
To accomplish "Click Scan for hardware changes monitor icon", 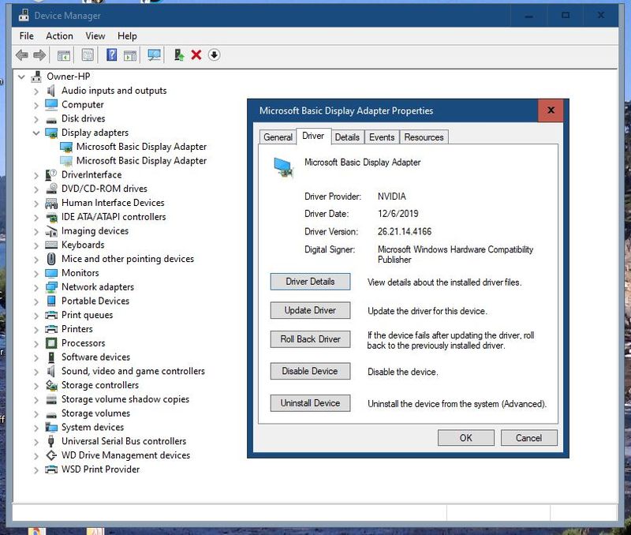I will pos(154,54).
